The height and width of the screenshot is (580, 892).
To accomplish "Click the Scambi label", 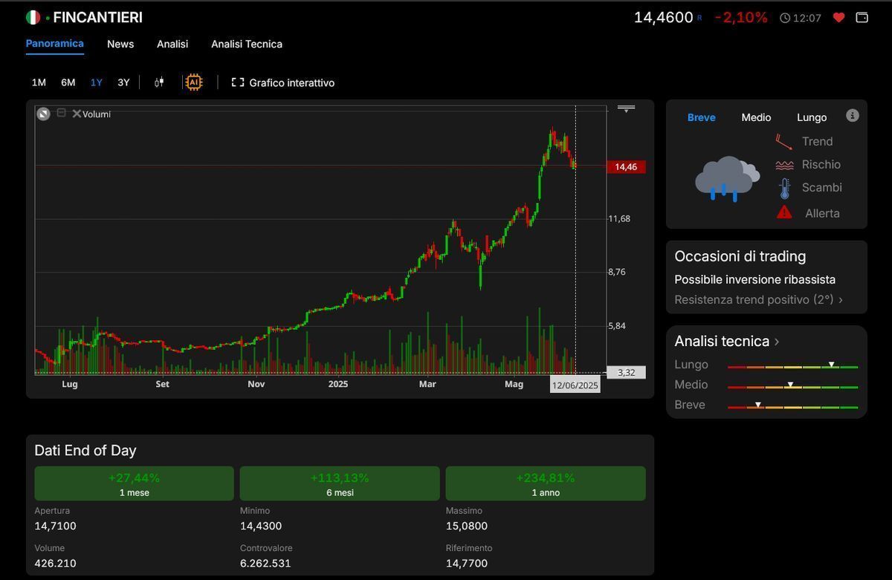I will (822, 187).
